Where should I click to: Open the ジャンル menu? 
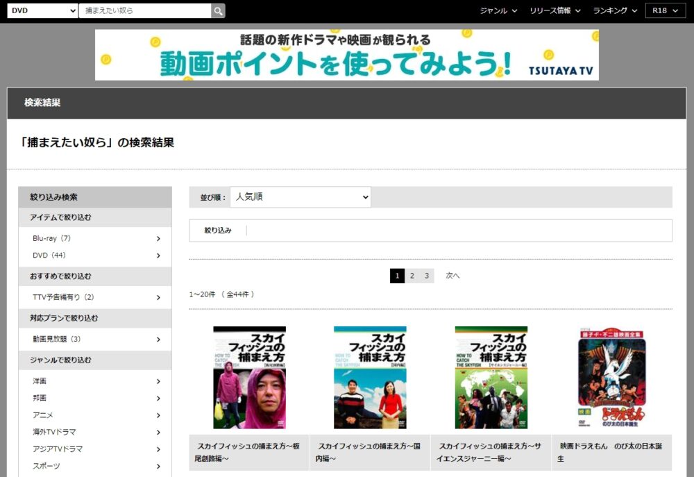496,10
